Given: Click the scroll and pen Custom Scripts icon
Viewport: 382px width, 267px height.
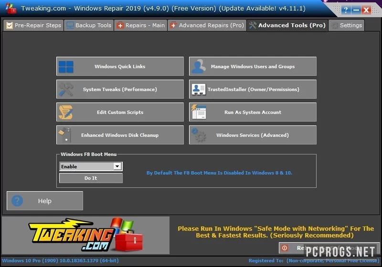Looking at the screenshot, I should pyautogui.click(x=65, y=112).
